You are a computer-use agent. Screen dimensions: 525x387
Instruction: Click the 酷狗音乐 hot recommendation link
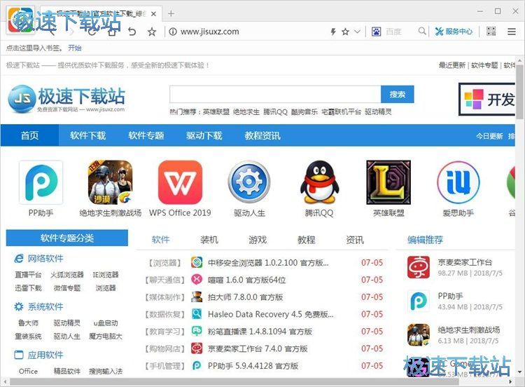(x=304, y=111)
